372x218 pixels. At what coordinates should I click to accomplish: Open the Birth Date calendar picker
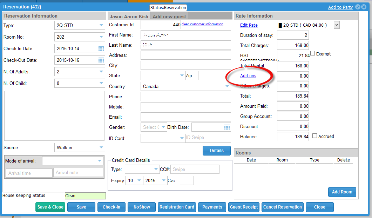coord(227,127)
